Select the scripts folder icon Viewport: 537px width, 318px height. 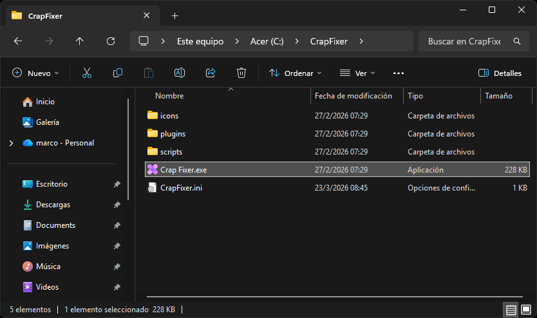pyautogui.click(x=153, y=151)
